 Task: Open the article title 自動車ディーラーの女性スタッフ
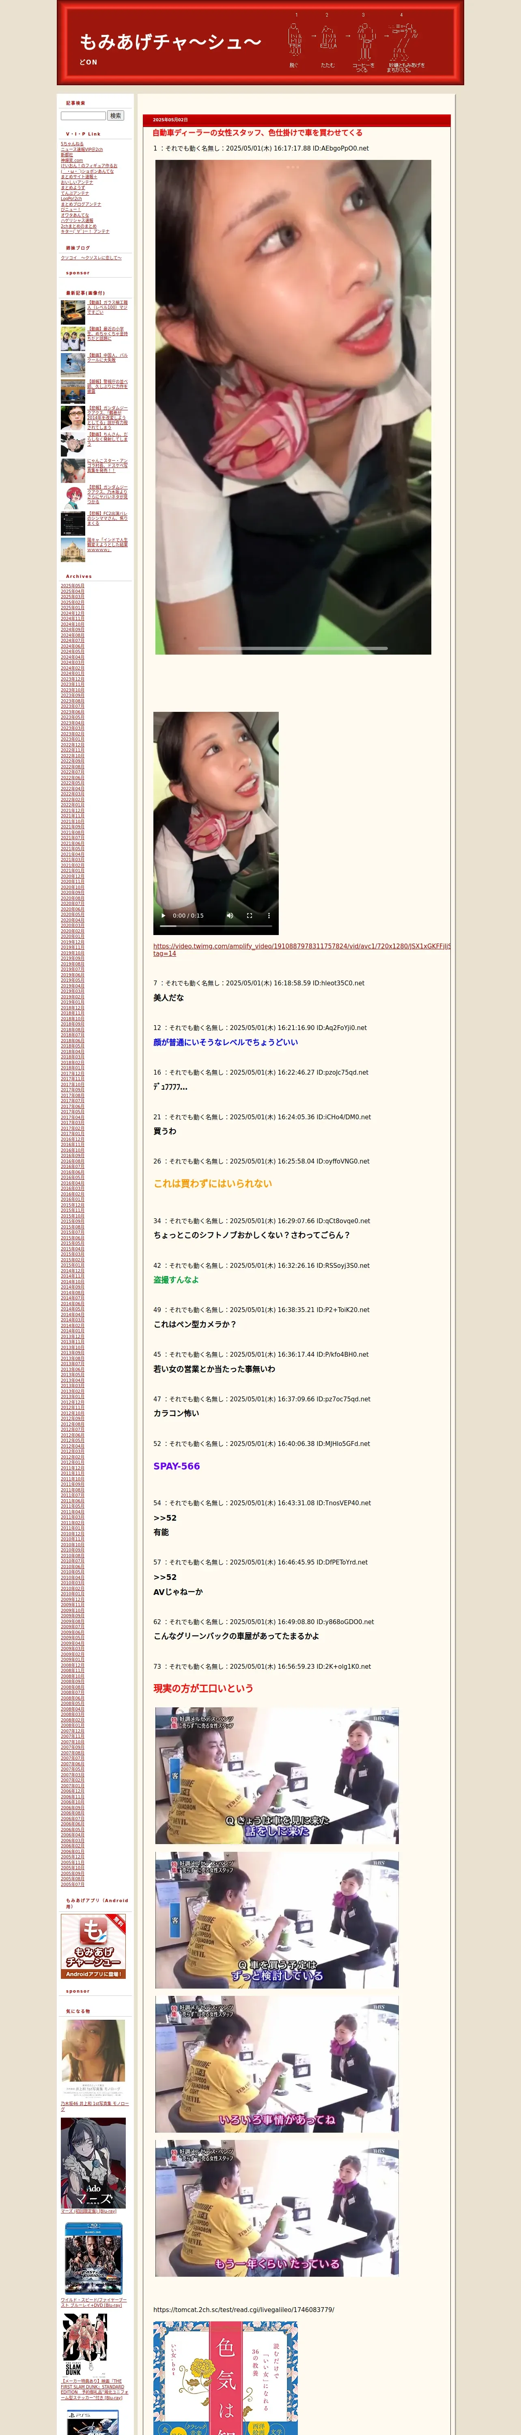point(257,132)
